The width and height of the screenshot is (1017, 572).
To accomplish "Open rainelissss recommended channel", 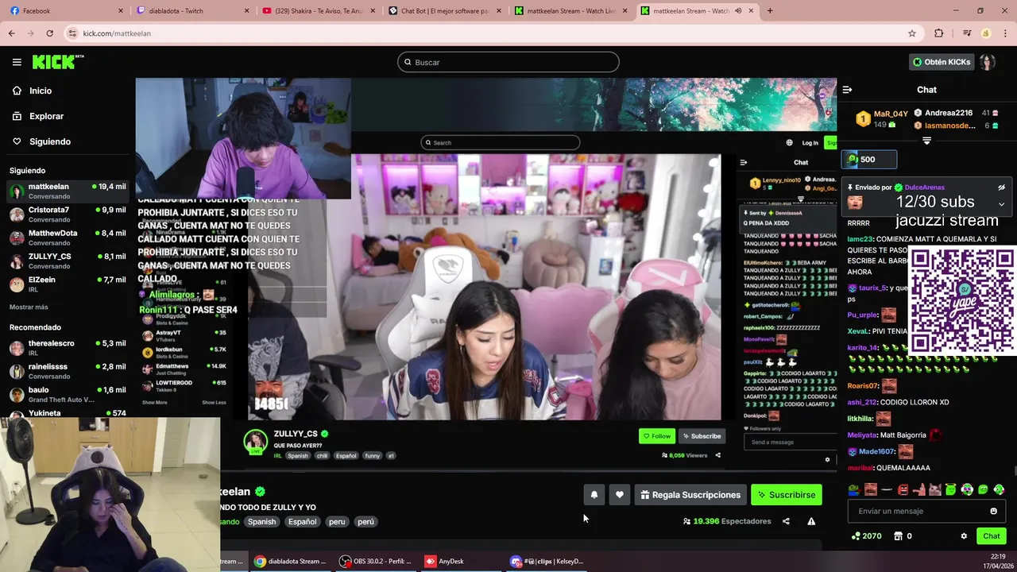I will [68, 370].
